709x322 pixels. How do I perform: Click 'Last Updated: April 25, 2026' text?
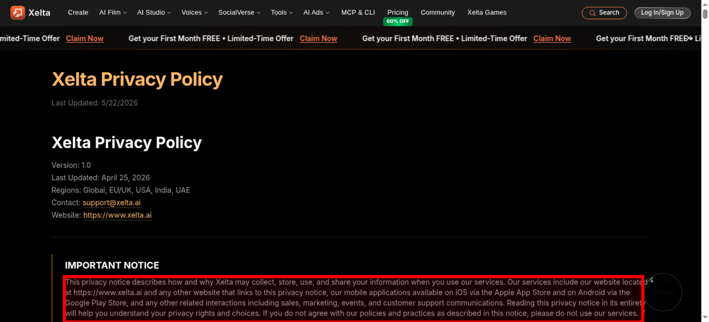(101, 178)
